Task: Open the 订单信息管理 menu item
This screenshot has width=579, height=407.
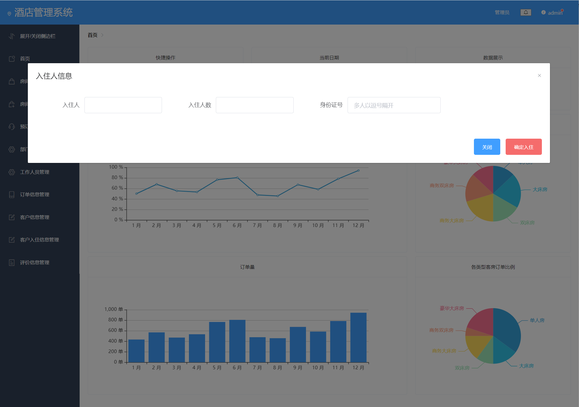Action: [x=35, y=195]
